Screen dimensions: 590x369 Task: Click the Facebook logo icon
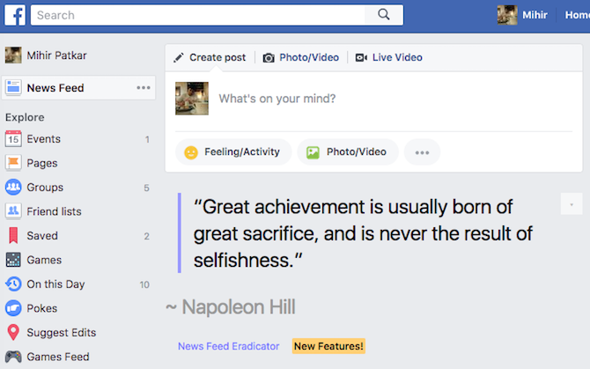coord(15,15)
